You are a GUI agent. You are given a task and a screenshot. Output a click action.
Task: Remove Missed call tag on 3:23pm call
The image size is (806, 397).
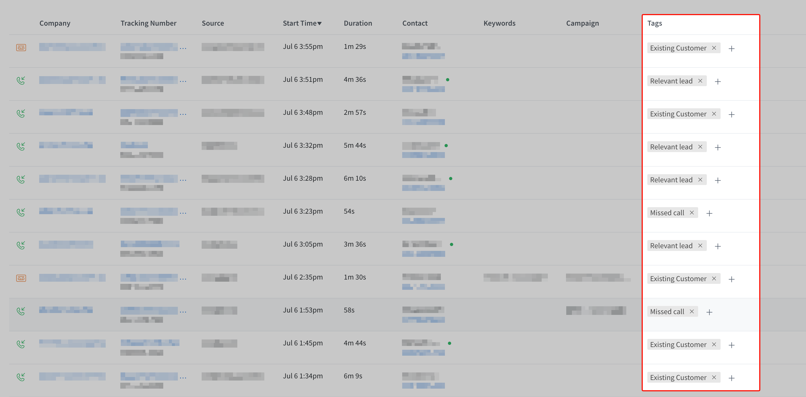692,213
